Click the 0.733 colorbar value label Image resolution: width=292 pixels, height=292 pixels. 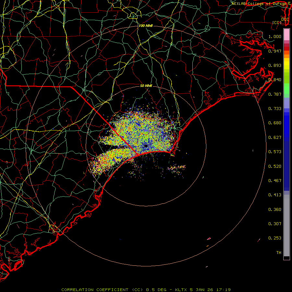coord(275,109)
